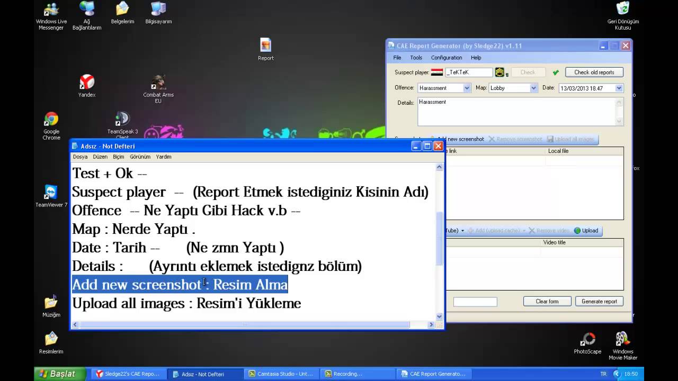Screen dimensions: 678x381
Task: Expand the Offence dropdown showing Harassment
Action: (x=467, y=88)
